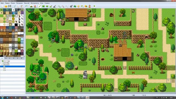Open the Инструменты menu

(x=35, y=3)
